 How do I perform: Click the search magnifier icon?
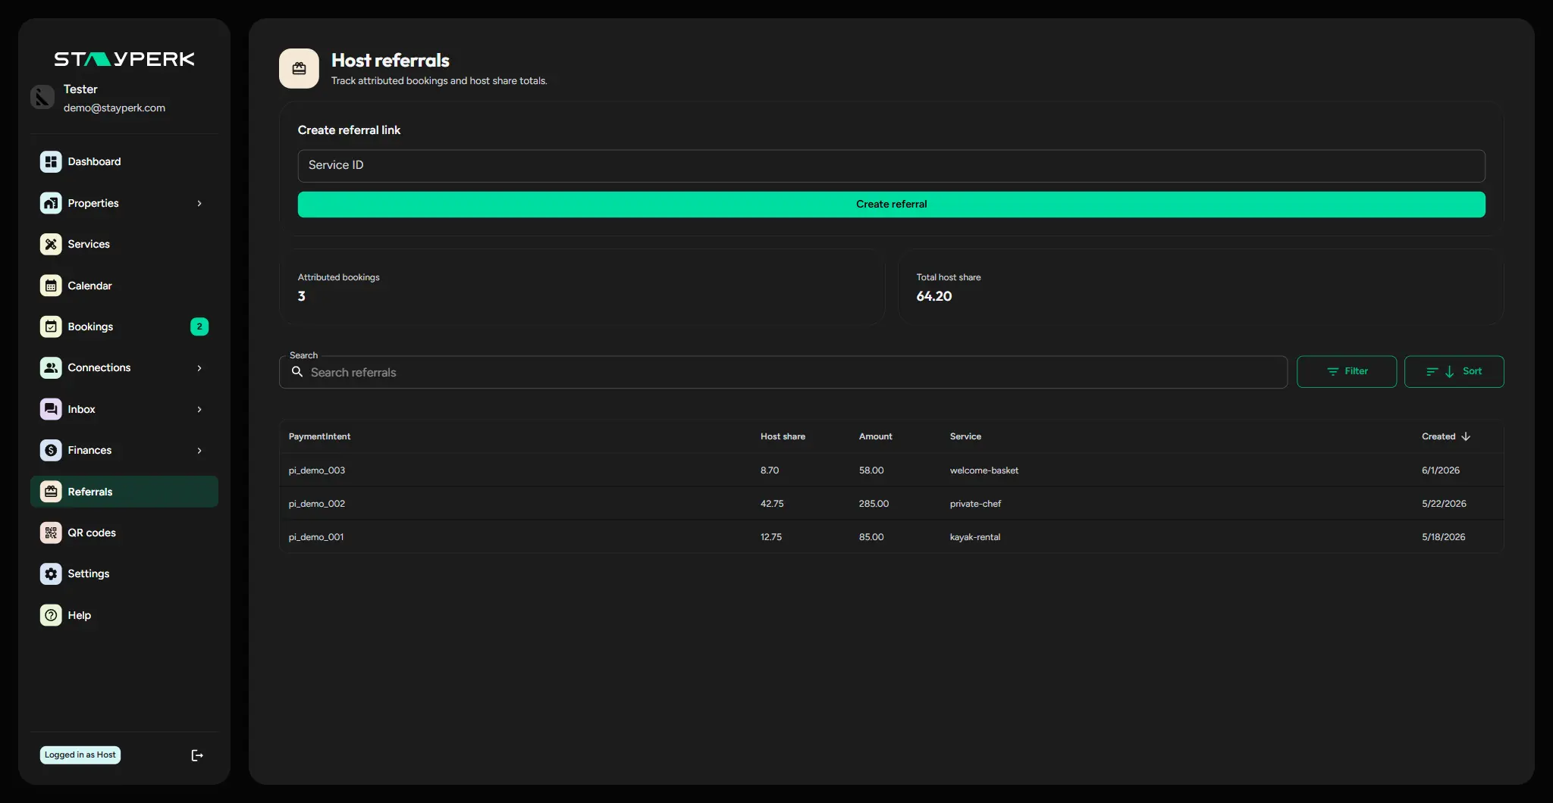pyautogui.click(x=297, y=372)
